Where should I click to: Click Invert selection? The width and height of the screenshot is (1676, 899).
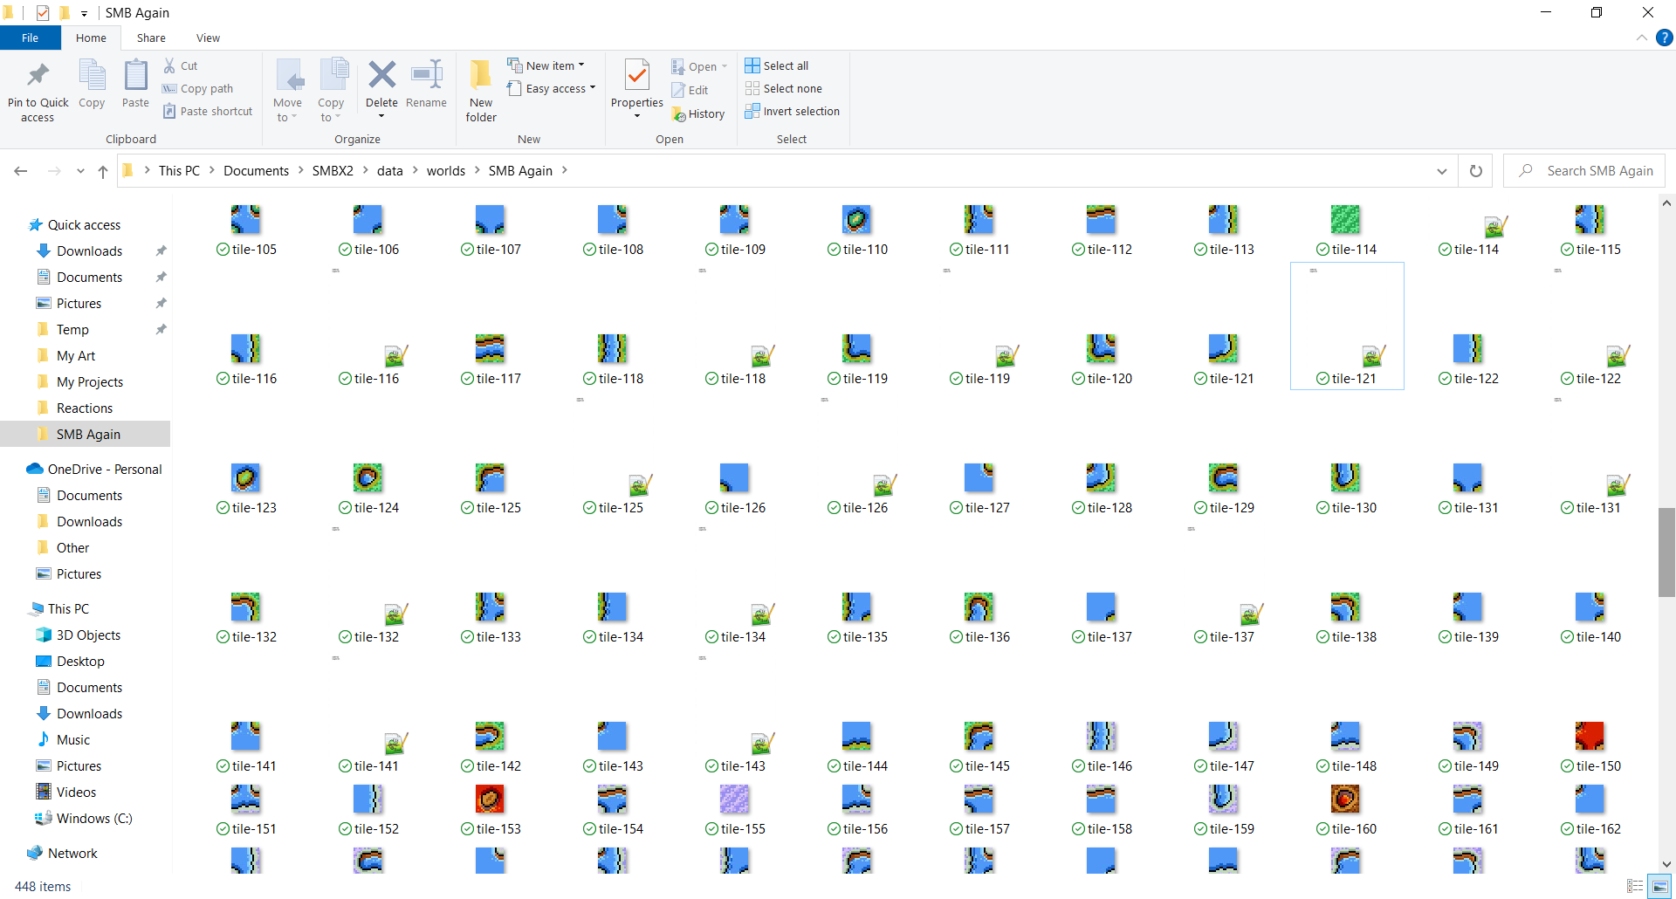[x=793, y=111]
